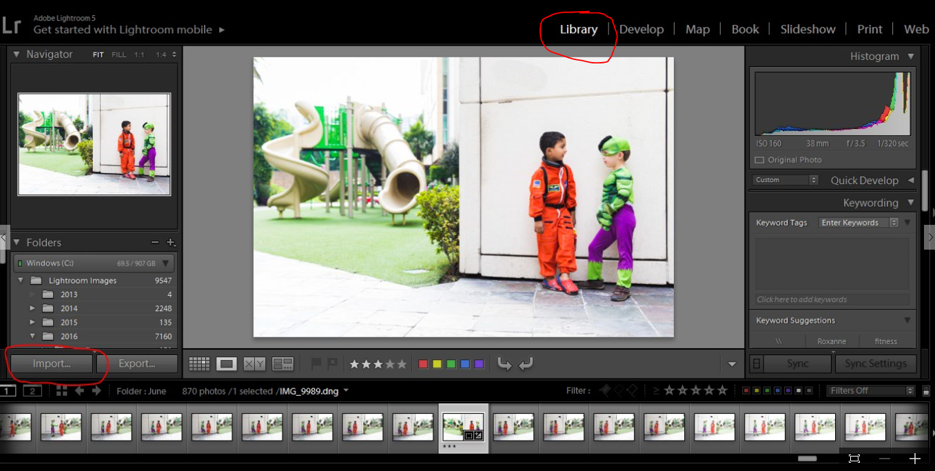Viewport: 935px width, 471px height.
Task: Add Roxanne keyword suggestion
Action: [832, 341]
